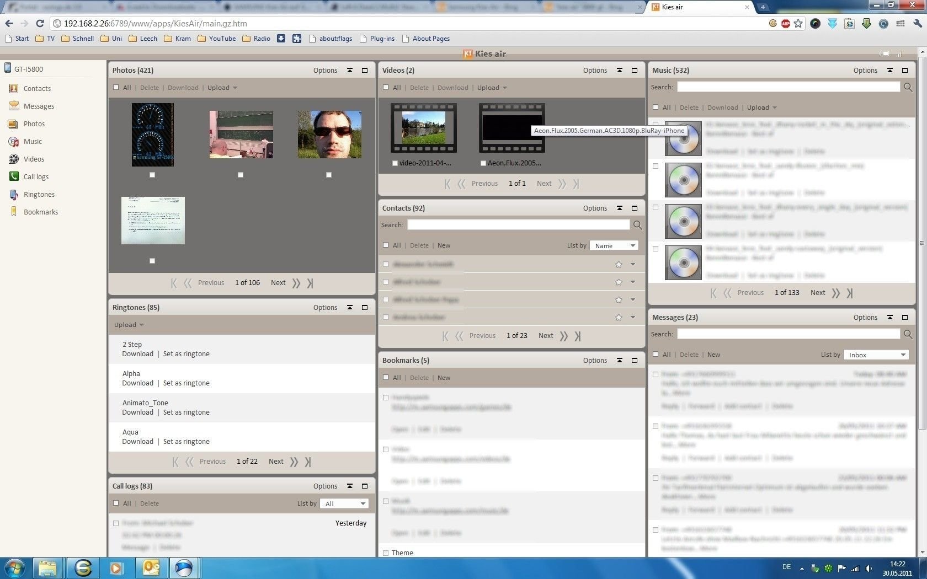Open the Contacts List by Name dropdown
The width and height of the screenshot is (927, 579).
(614, 246)
